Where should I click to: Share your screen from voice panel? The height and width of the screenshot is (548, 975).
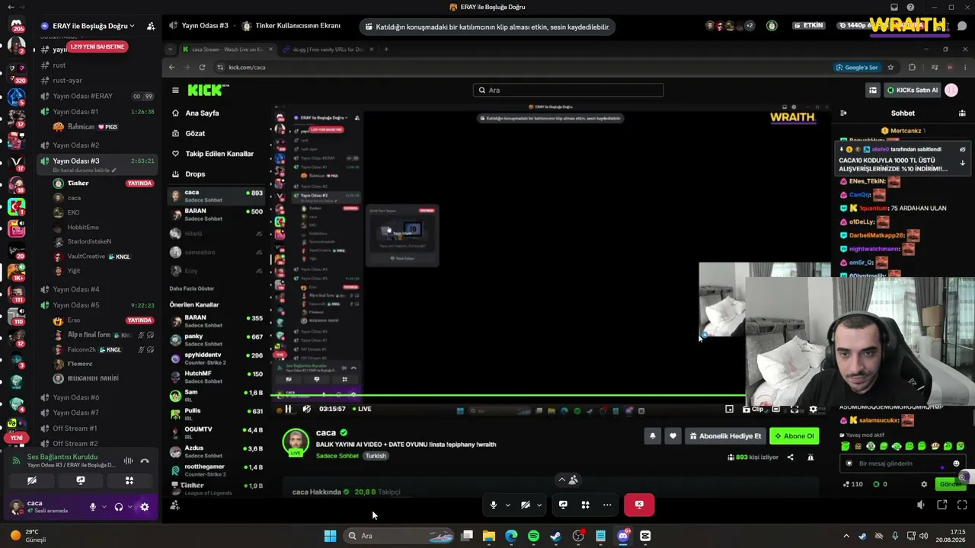(x=81, y=481)
